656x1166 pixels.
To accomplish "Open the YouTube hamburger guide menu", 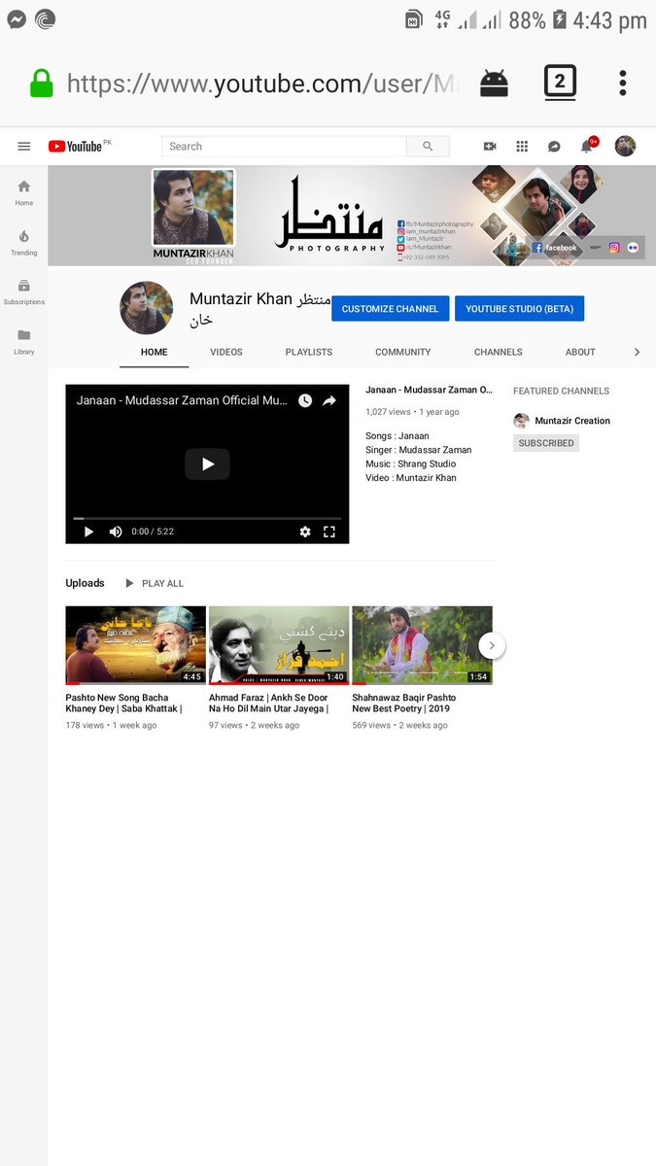I will 24,147.
